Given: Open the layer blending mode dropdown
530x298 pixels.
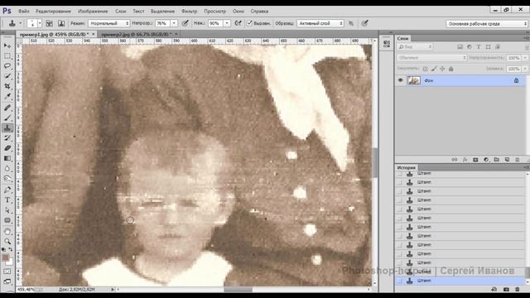Looking at the screenshot, I should [431, 58].
